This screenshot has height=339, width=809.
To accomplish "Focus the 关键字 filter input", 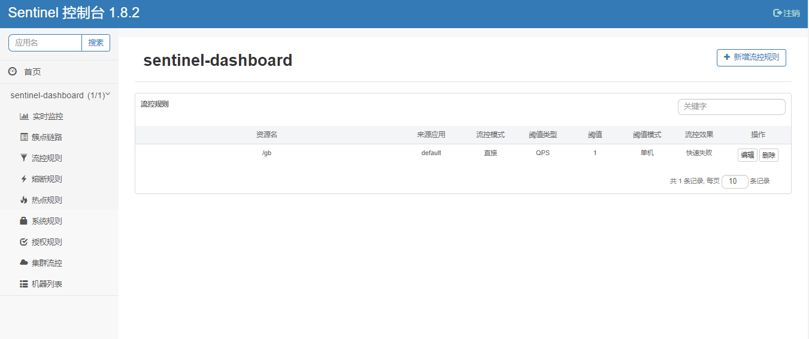I will coord(731,107).
